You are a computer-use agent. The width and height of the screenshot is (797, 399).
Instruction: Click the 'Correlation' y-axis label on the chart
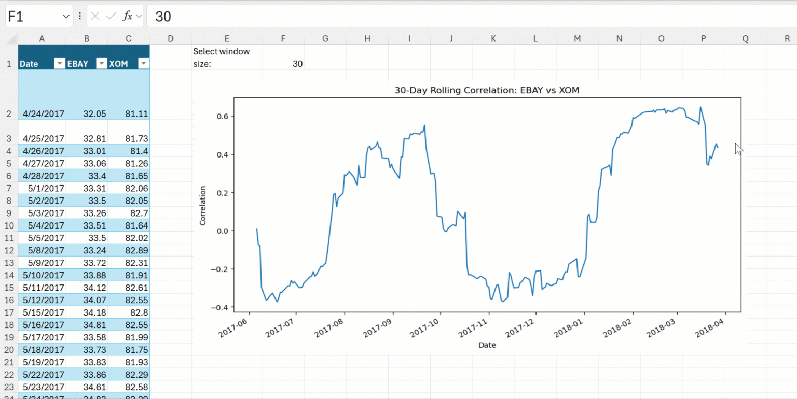coord(203,205)
